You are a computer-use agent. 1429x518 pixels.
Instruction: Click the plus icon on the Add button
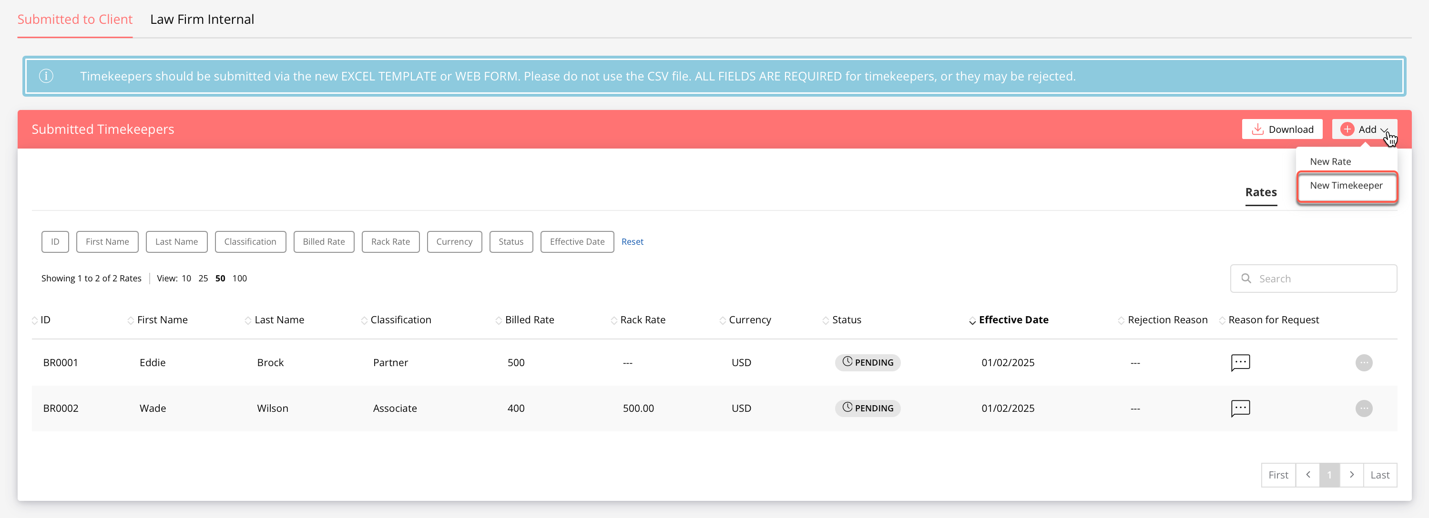coord(1347,129)
